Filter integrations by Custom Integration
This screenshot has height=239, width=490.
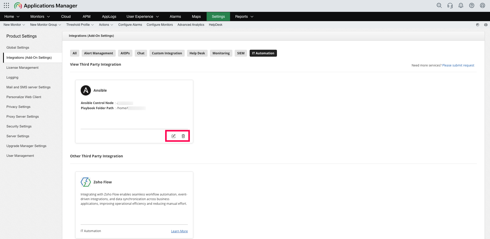click(167, 53)
